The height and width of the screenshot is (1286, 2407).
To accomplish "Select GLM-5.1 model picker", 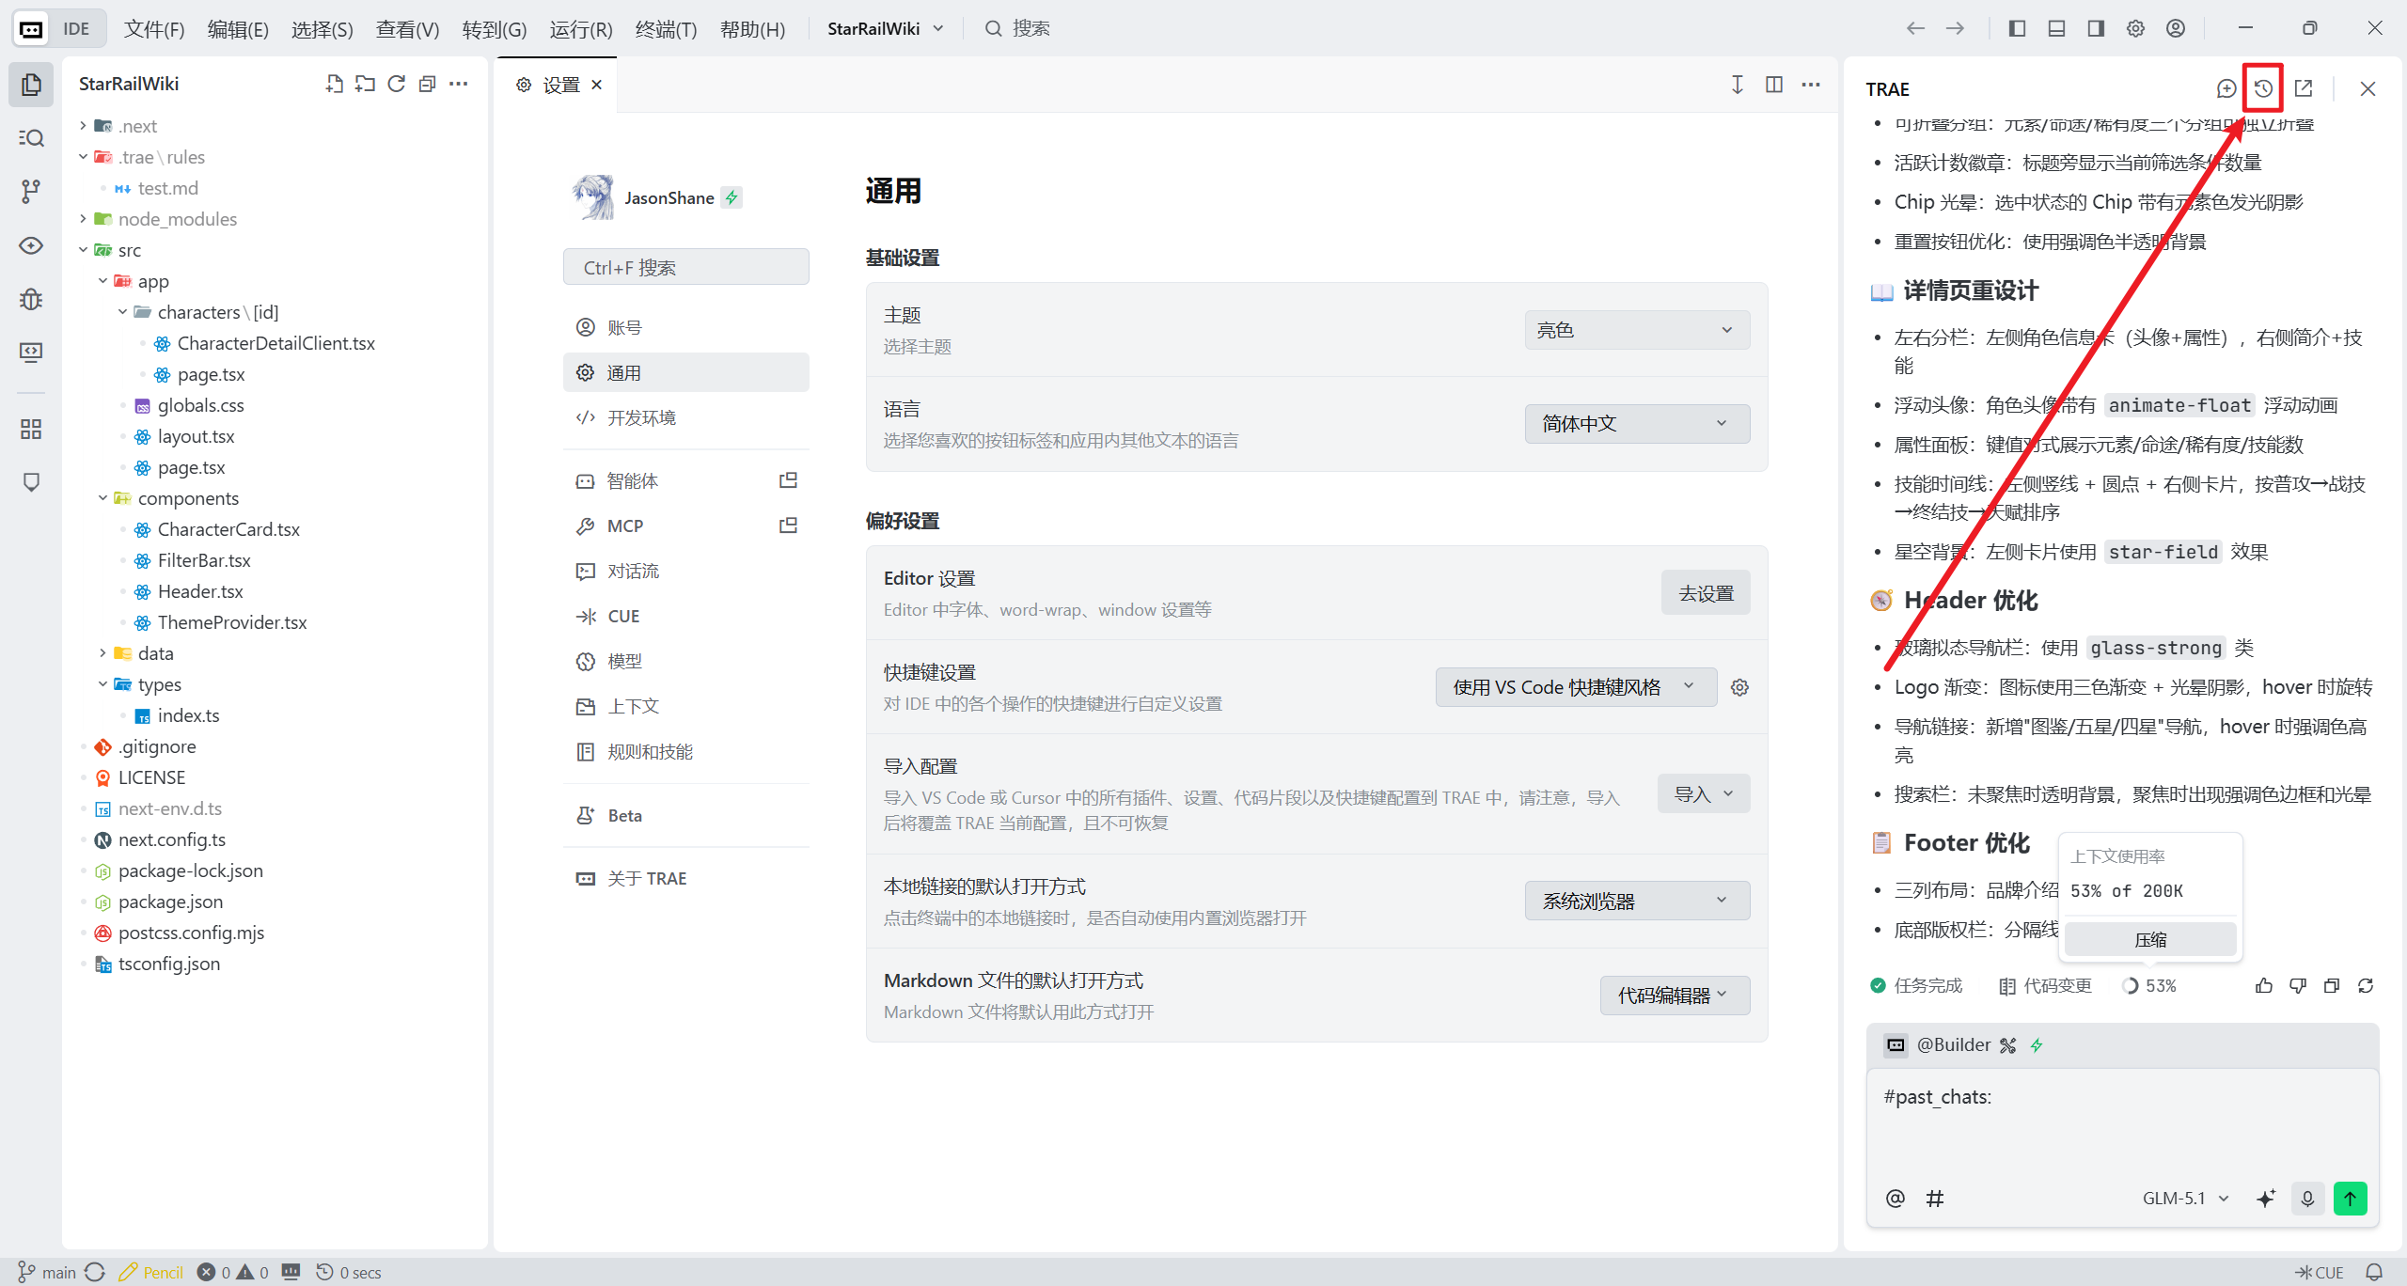I will [x=2185, y=1199].
